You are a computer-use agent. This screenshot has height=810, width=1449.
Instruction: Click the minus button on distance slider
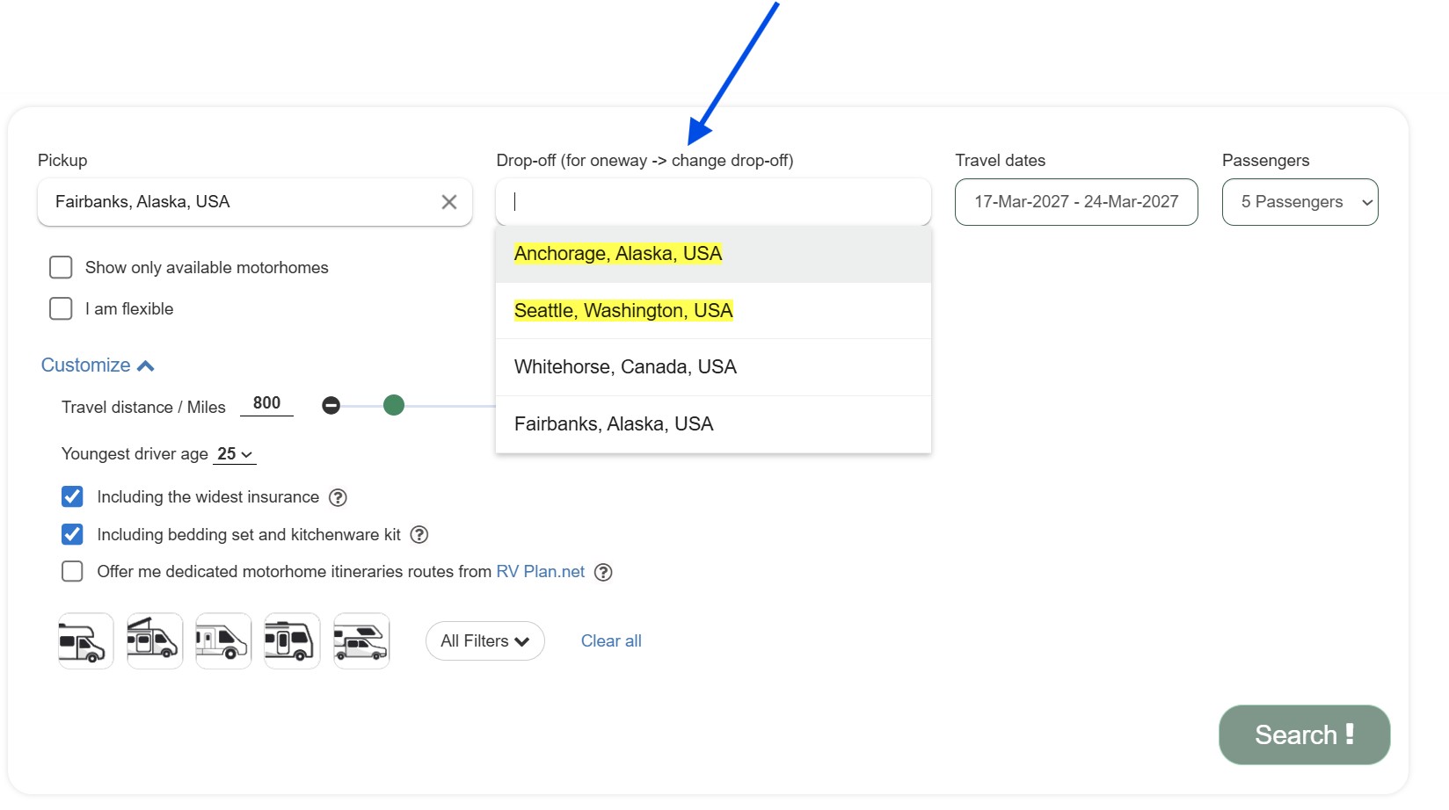331,405
